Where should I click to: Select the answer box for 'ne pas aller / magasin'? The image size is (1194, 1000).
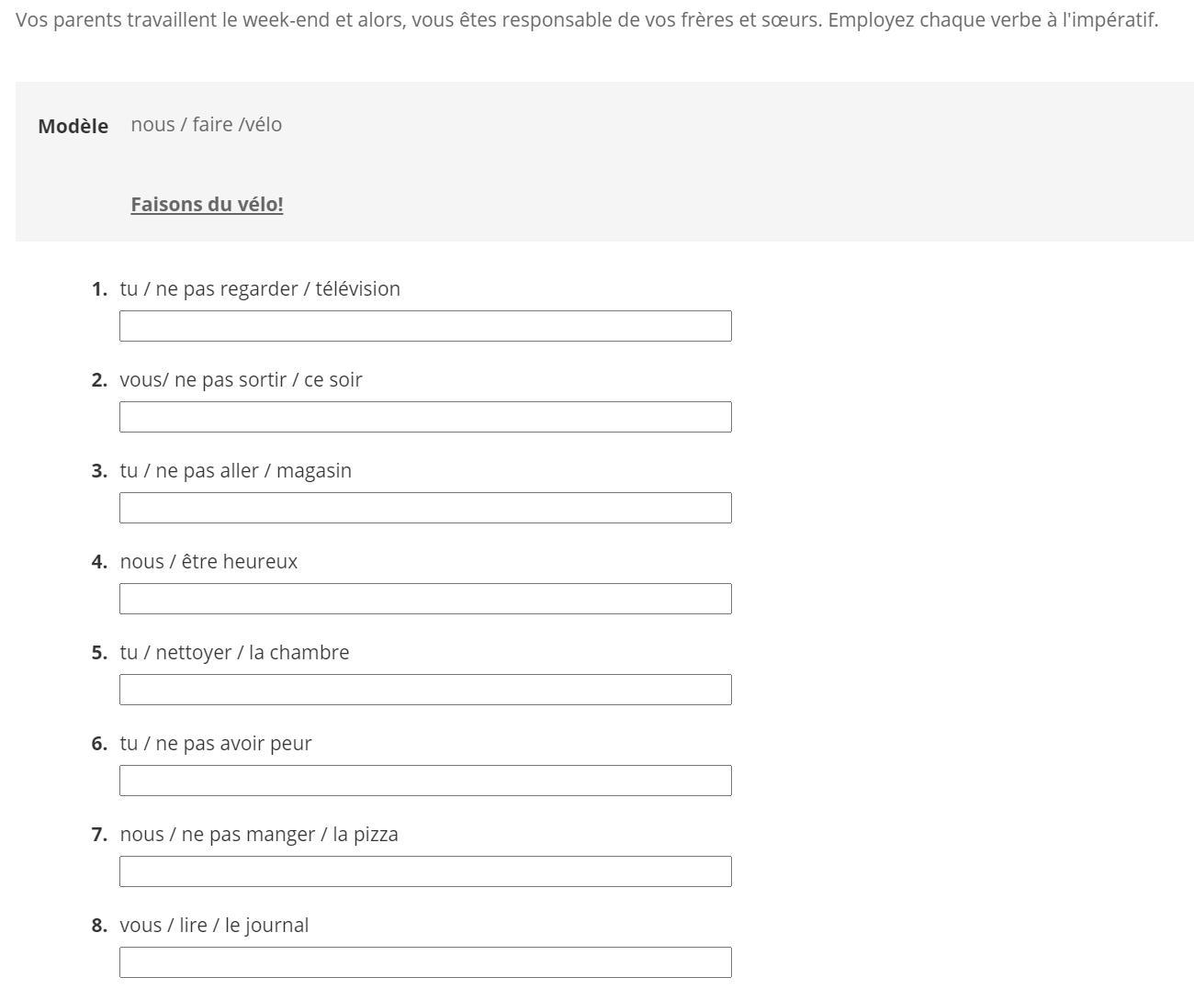pyautogui.click(x=425, y=508)
